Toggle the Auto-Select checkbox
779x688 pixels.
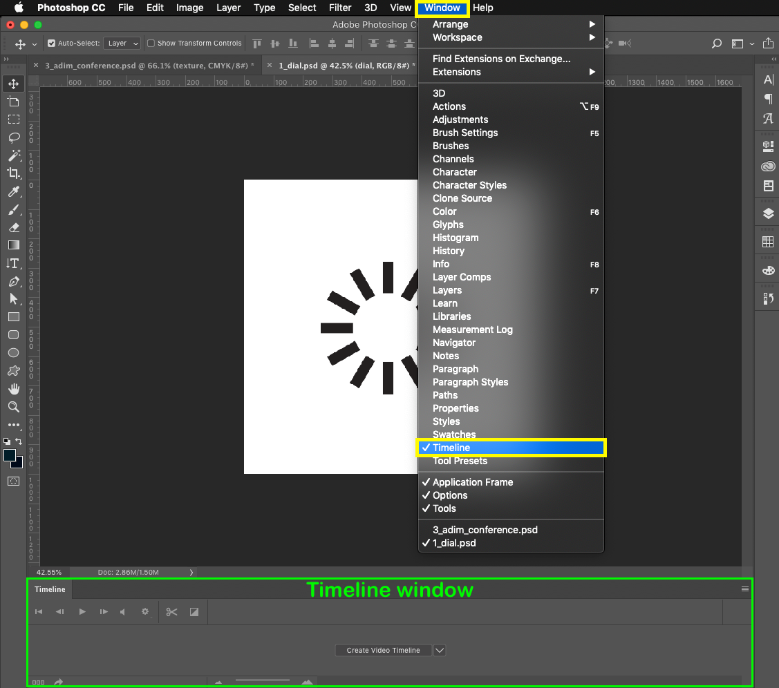click(x=51, y=44)
